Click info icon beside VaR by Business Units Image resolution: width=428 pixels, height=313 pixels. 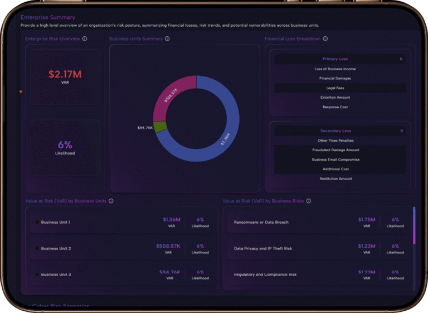(x=111, y=201)
